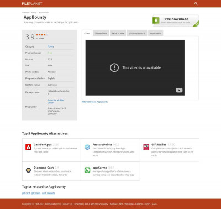The height and width of the screenshot is (209, 221).
Task: Click the Topics related to AppBounty heading
Action: pos(44,187)
